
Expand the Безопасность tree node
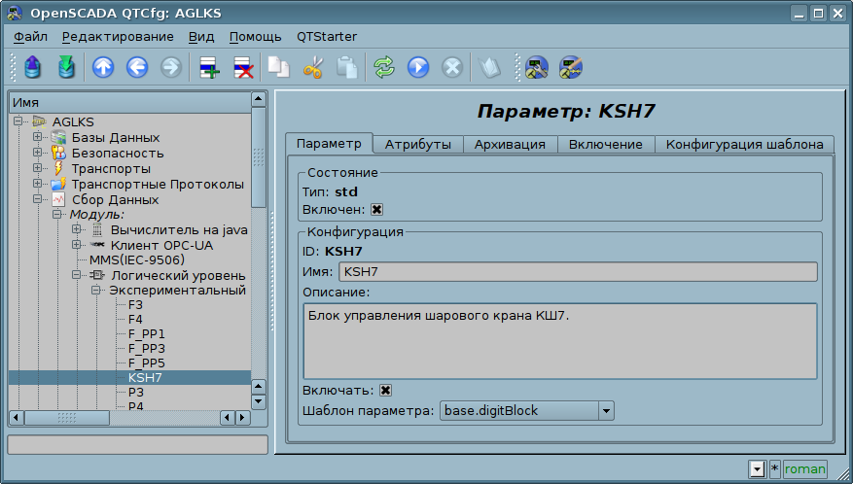click(38, 153)
